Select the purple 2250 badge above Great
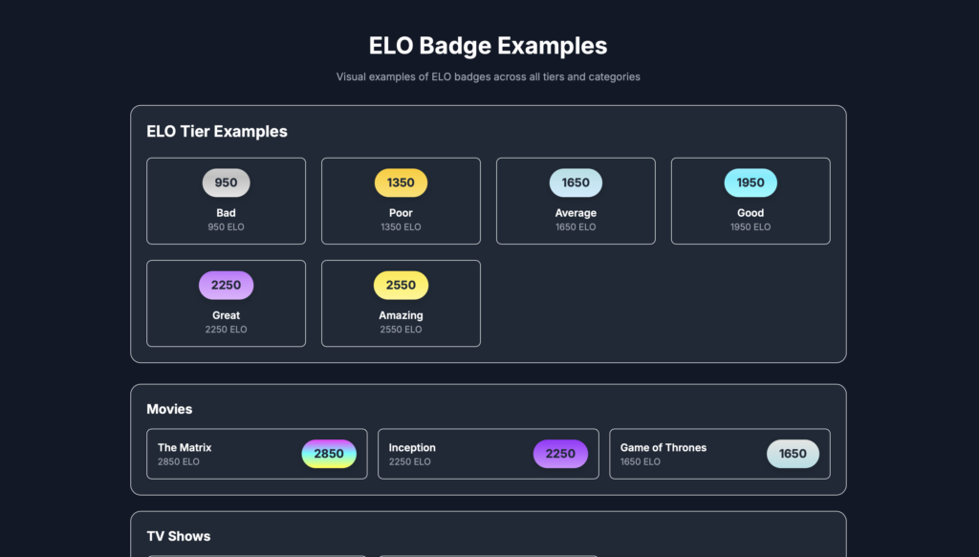Image resolution: width=979 pixels, height=557 pixels. pyautogui.click(x=226, y=285)
